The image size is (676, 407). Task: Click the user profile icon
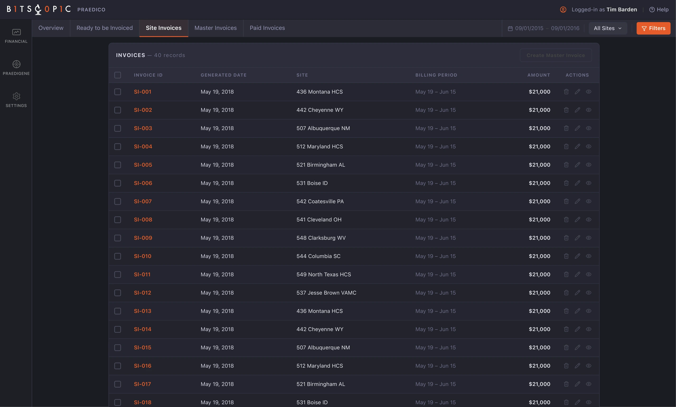point(563,9)
